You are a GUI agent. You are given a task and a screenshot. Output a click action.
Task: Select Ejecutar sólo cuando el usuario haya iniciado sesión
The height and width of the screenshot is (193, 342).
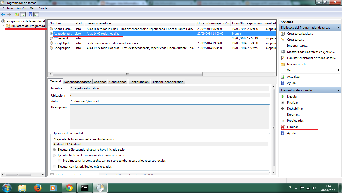coord(54,150)
